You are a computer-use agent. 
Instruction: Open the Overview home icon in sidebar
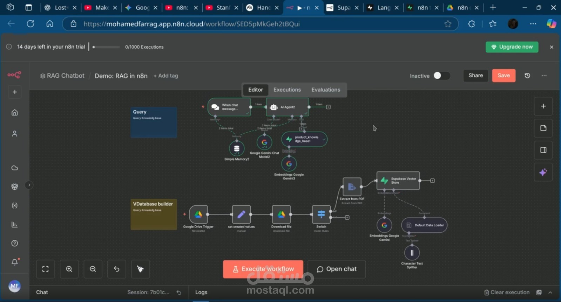click(x=15, y=112)
